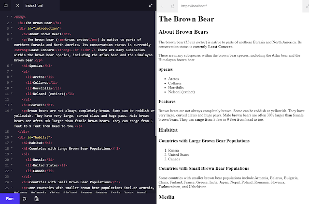Click the editor vertical scrollbar

[x=155, y=74]
